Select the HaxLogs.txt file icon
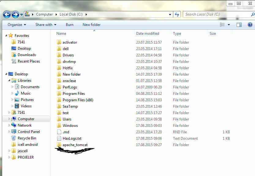 click(59, 138)
